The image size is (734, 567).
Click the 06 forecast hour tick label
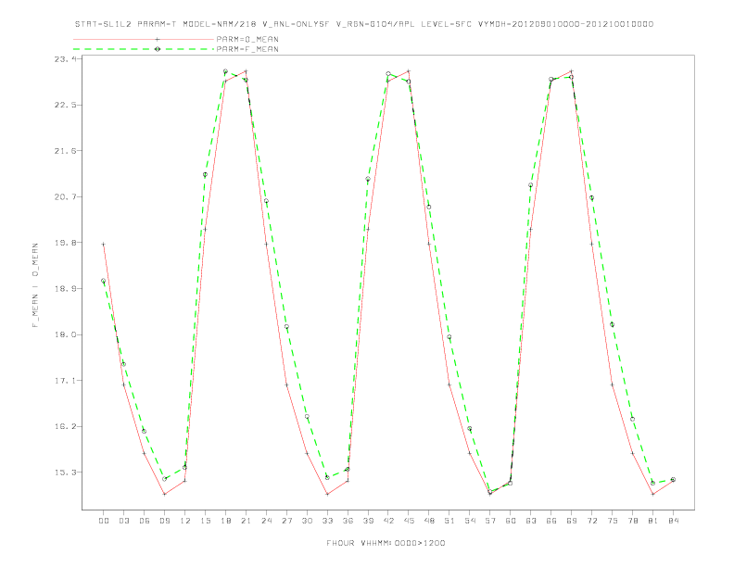point(145,521)
